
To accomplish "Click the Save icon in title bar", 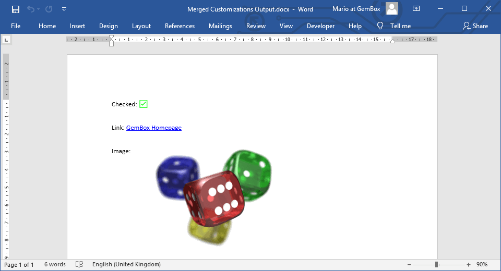I will tap(16, 9).
